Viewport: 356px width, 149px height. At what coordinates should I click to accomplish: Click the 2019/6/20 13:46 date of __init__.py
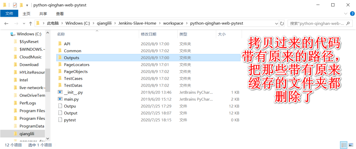pyautogui.click(x=156, y=92)
